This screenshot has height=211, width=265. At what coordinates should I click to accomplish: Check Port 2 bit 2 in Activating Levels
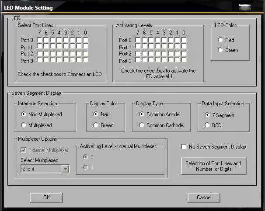click(x=171, y=54)
